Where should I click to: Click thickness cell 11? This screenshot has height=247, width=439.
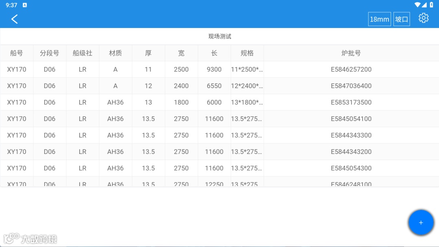[148, 69]
